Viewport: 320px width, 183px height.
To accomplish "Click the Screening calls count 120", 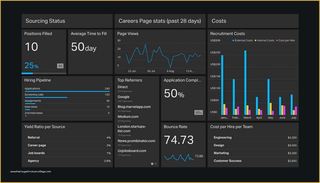I will (107, 95).
